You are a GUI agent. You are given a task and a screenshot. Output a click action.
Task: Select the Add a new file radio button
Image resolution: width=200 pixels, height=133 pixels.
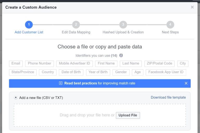(x=16, y=98)
